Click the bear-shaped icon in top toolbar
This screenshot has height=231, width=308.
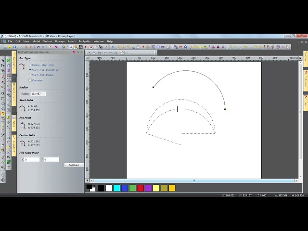click(76, 47)
